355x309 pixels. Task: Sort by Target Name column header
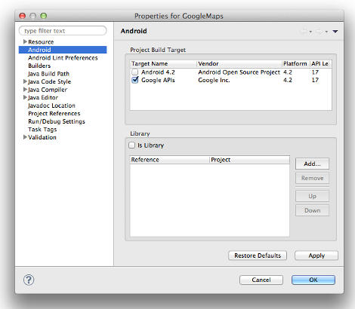(163, 64)
